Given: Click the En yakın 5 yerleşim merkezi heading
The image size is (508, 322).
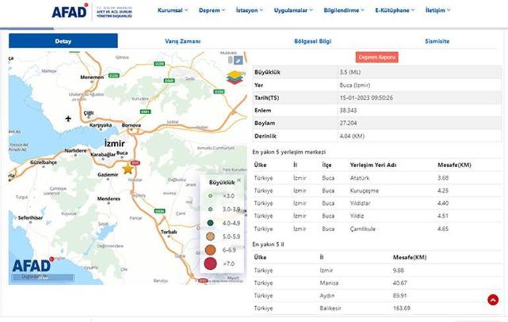Looking at the screenshot, I should click(289, 152).
